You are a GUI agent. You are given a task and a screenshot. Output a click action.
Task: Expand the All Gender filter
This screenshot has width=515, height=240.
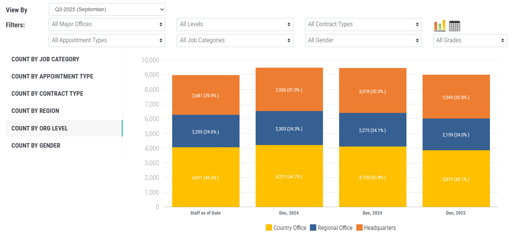coord(363,40)
